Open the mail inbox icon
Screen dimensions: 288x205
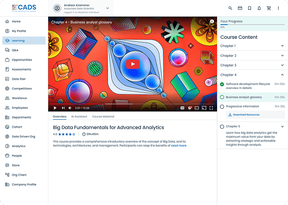(240, 8)
